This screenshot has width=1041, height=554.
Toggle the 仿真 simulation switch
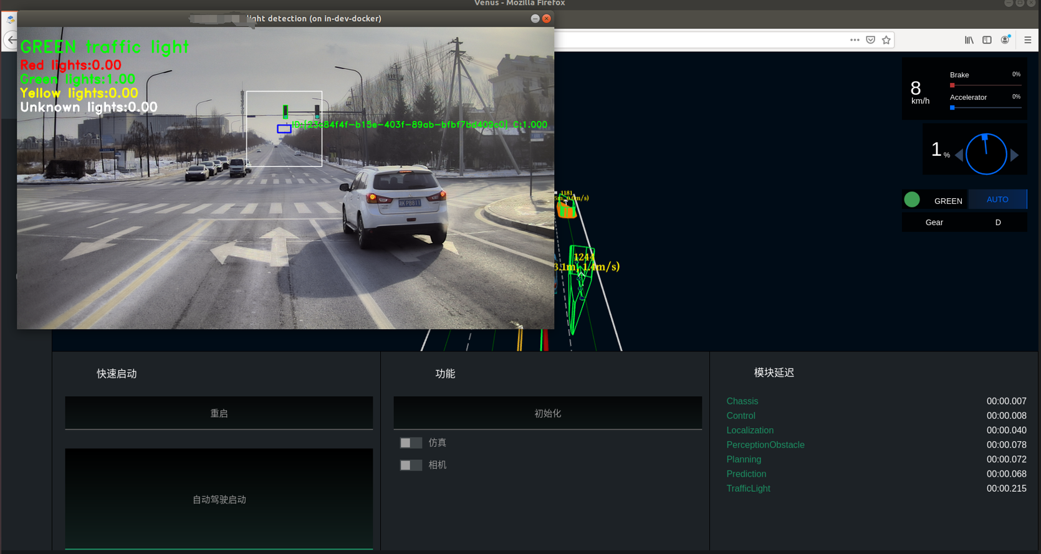click(410, 443)
